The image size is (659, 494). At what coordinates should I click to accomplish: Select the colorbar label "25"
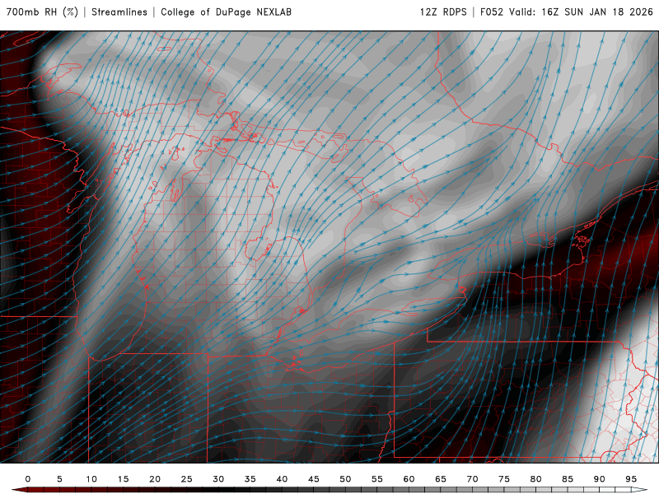click(x=187, y=479)
